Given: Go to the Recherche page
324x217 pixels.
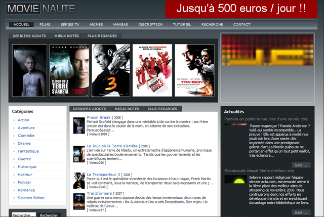Looking at the screenshot, I should [x=212, y=25].
